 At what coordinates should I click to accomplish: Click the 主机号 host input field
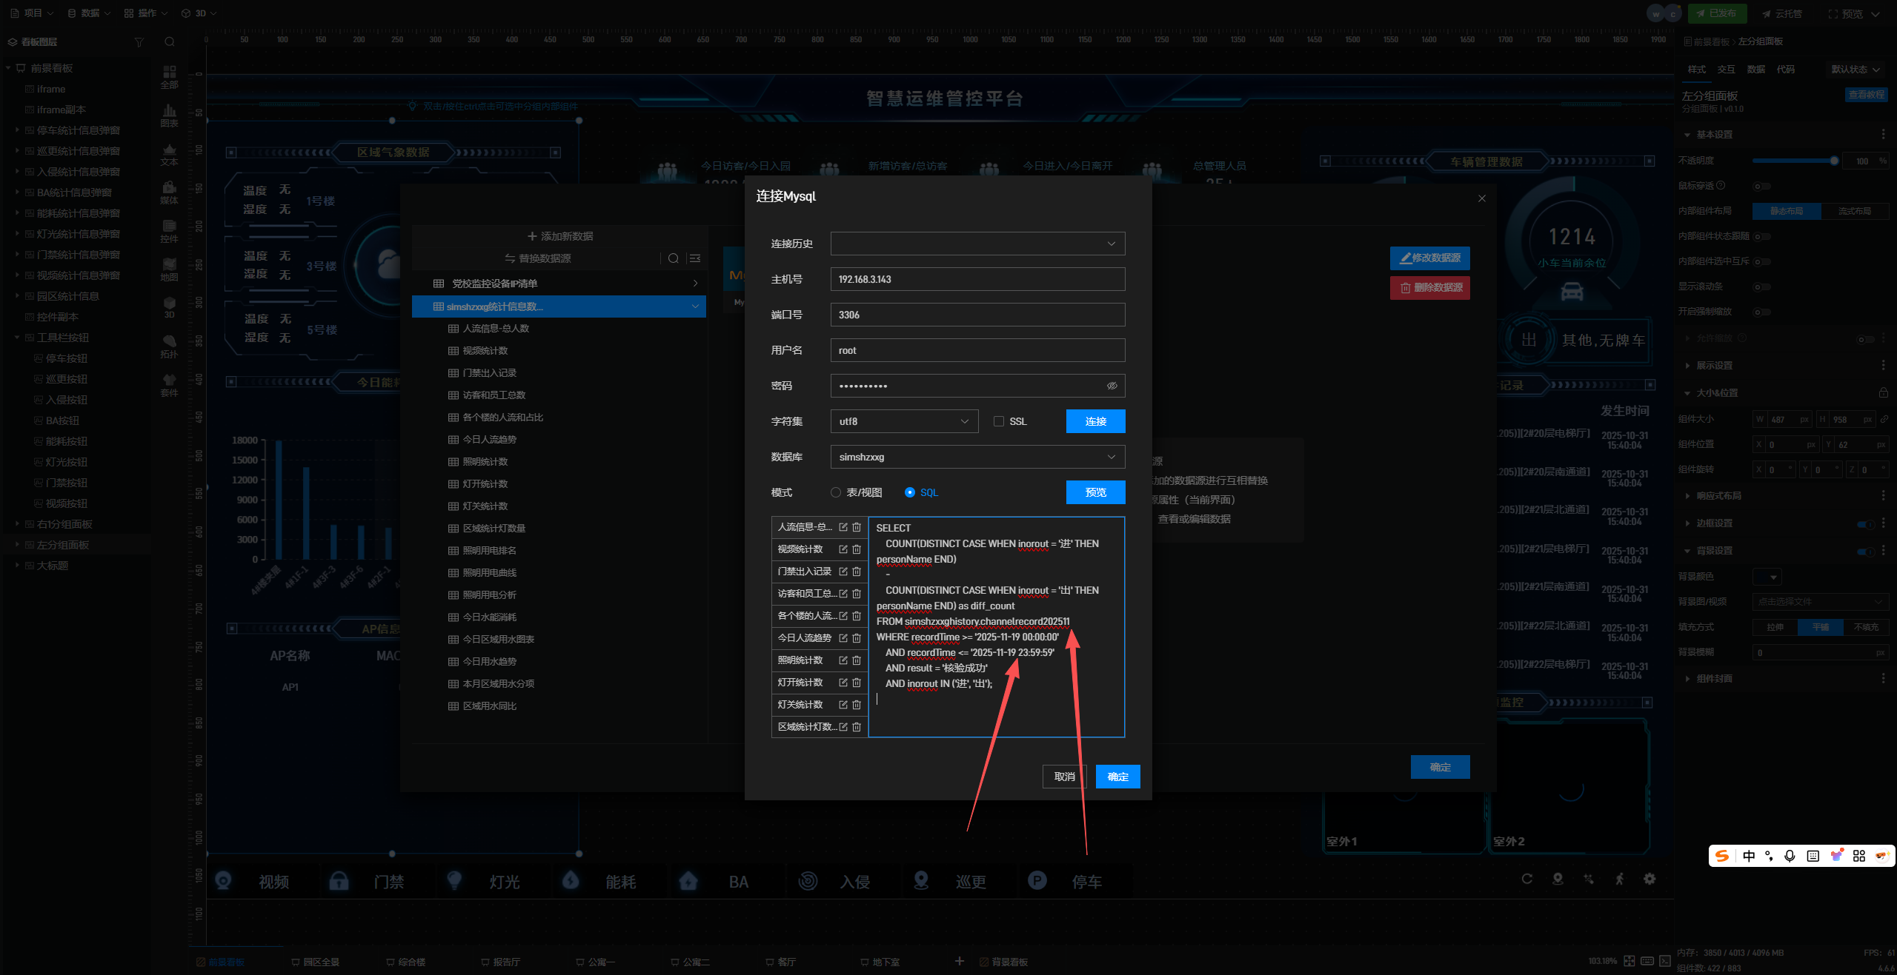point(977,279)
